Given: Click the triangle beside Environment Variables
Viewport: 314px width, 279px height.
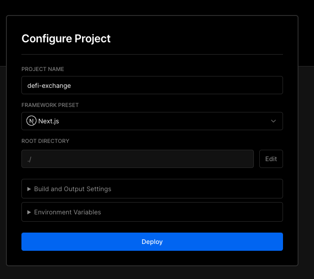Looking at the screenshot, I should click(29, 212).
